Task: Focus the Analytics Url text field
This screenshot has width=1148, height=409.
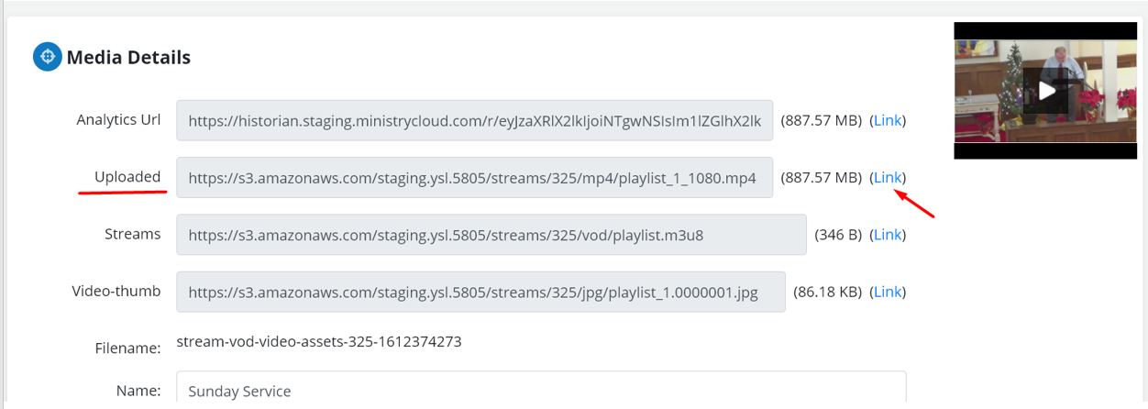Action: [x=474, y=120]
